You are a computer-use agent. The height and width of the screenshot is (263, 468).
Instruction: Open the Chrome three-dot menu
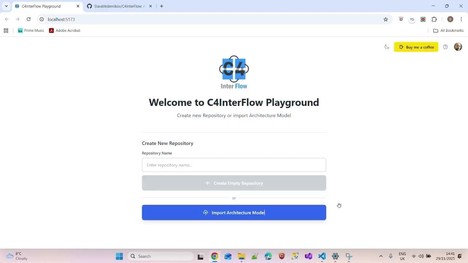click(x=461, y=19)
